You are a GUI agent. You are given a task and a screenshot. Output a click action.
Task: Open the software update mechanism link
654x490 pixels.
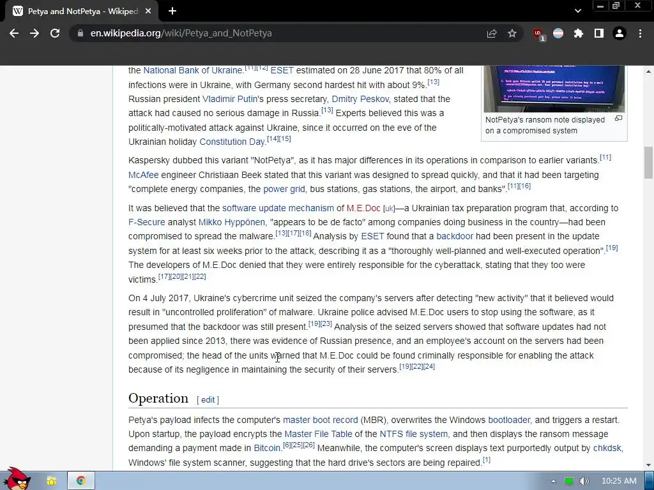(x=278, y=209)
